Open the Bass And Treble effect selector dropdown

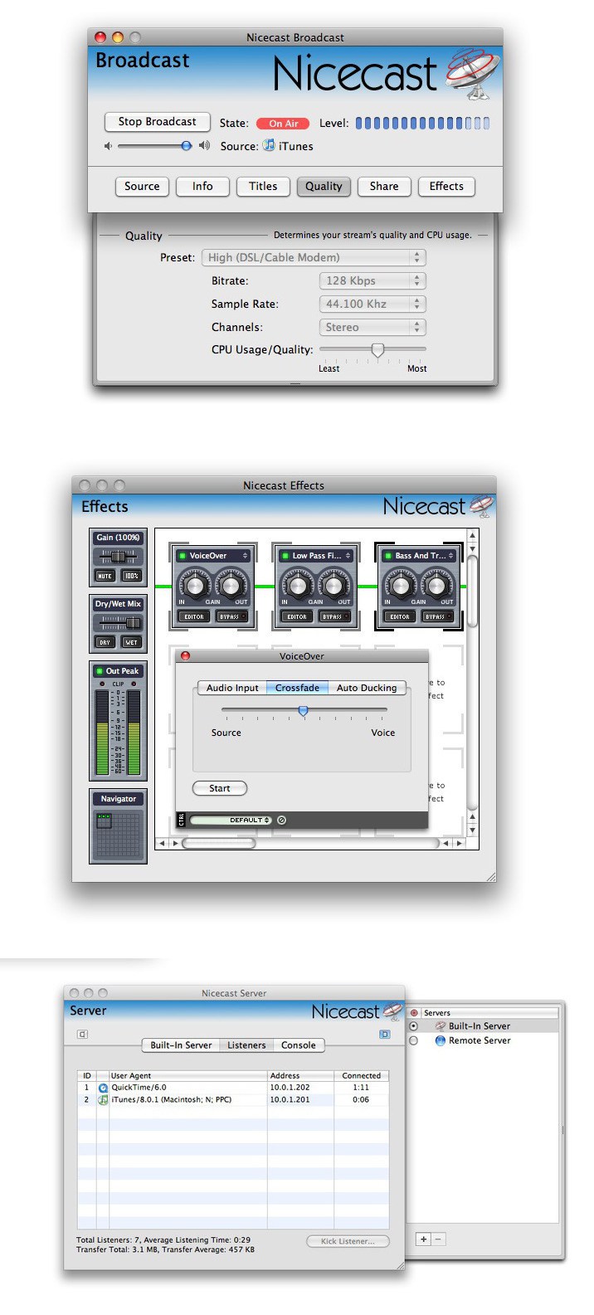point(419,556)
